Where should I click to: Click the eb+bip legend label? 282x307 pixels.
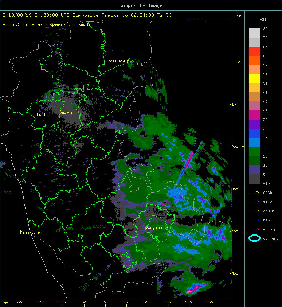[270, 229]
